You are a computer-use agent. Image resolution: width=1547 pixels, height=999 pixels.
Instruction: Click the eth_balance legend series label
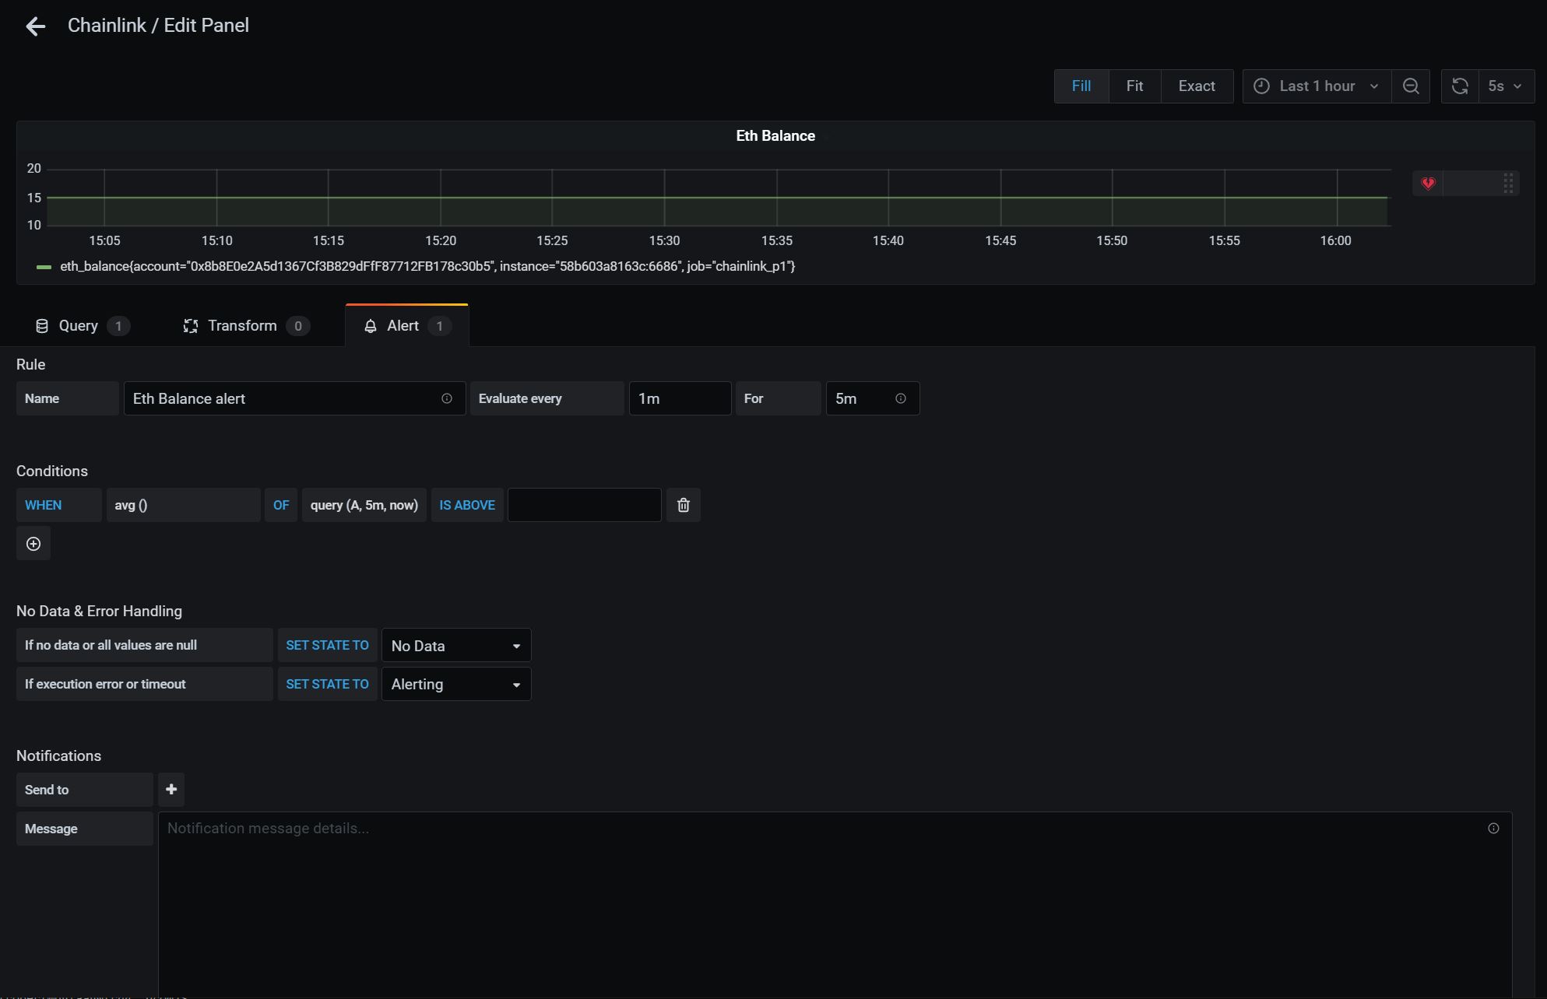(427, 266)
